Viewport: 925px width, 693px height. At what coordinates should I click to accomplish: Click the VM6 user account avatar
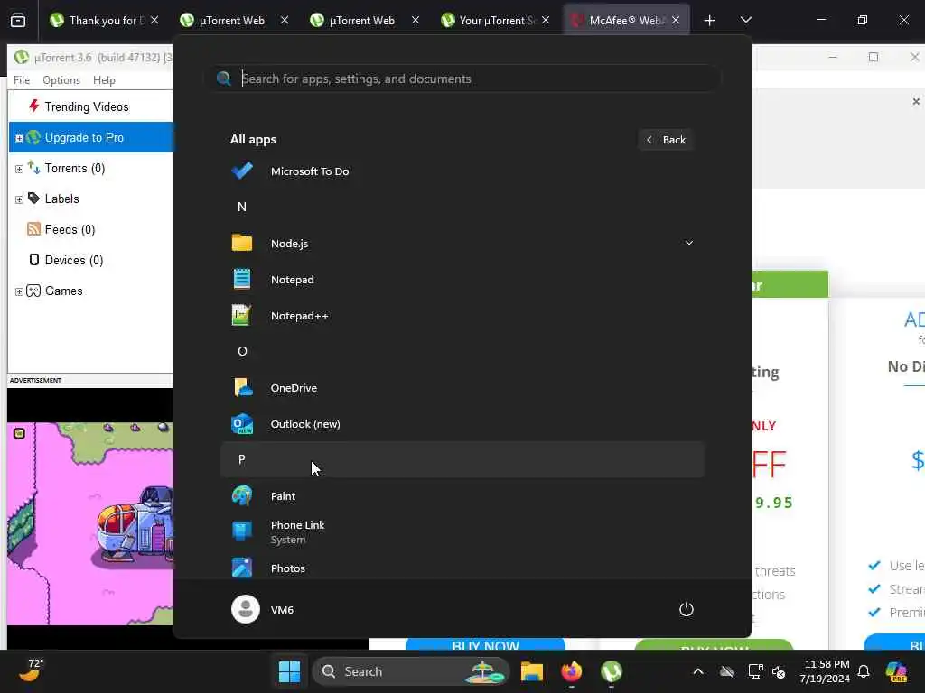246,609
